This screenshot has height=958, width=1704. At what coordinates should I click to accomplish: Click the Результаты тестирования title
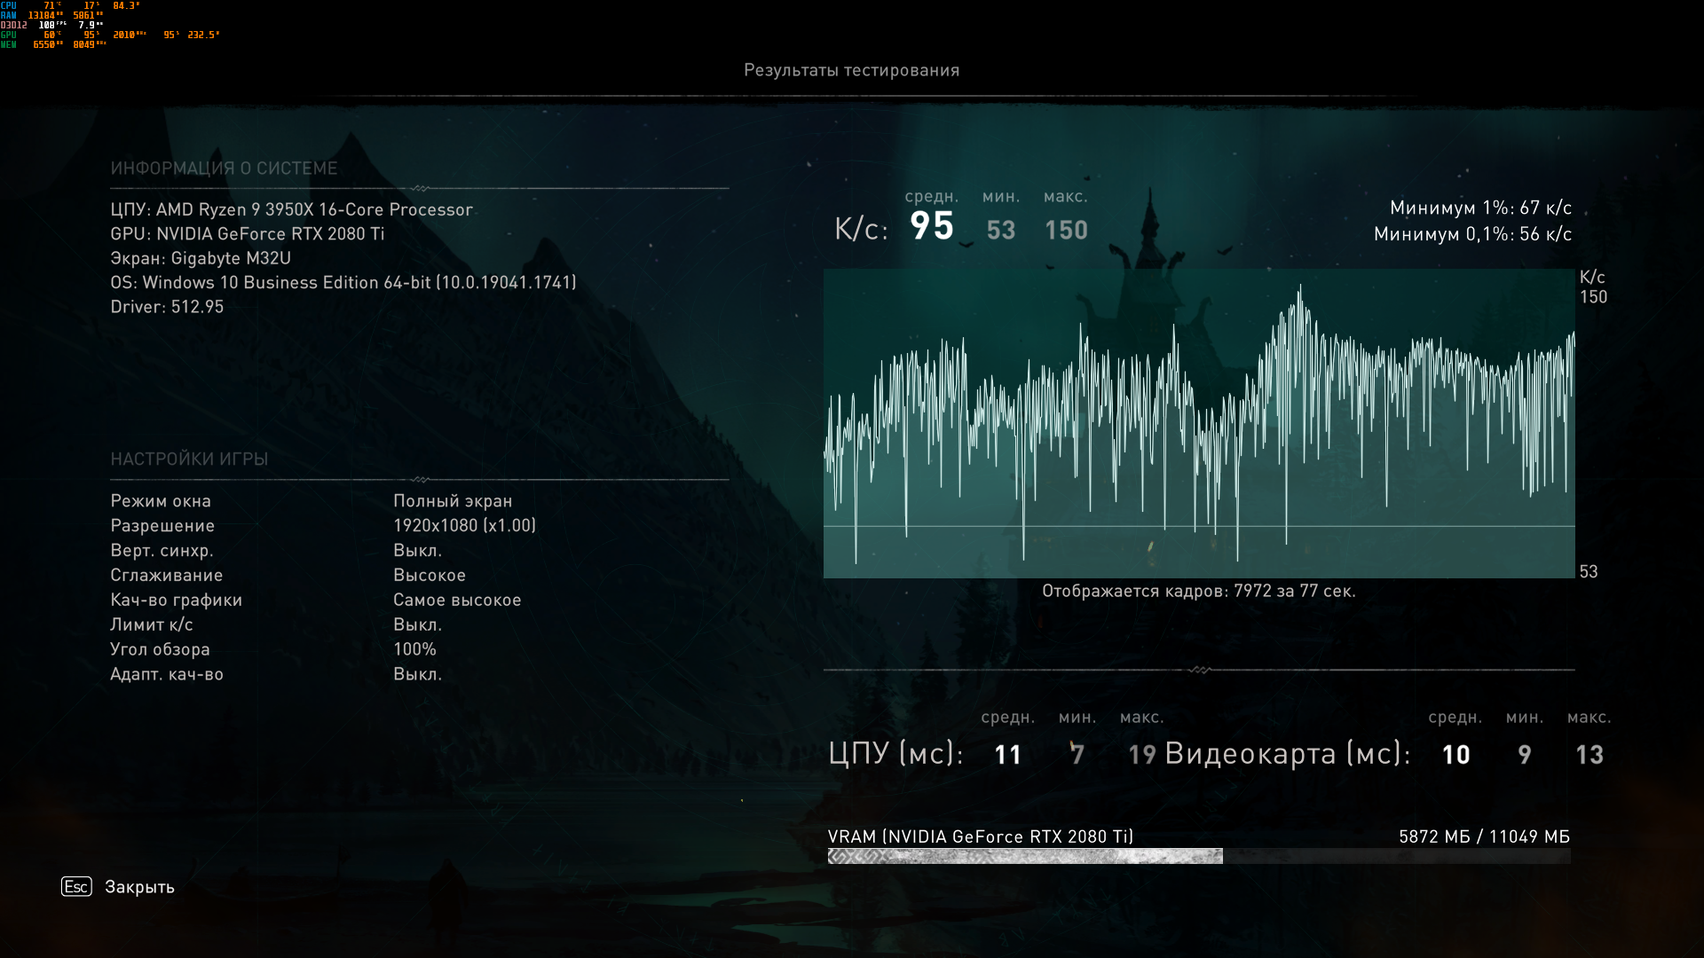coord(851,70)
